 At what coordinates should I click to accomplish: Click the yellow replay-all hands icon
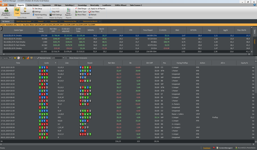tap(15, 58)
